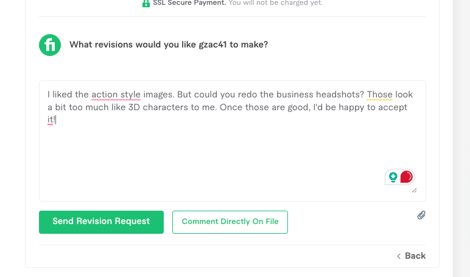Choose Comment Directly On File

(230, 222)
